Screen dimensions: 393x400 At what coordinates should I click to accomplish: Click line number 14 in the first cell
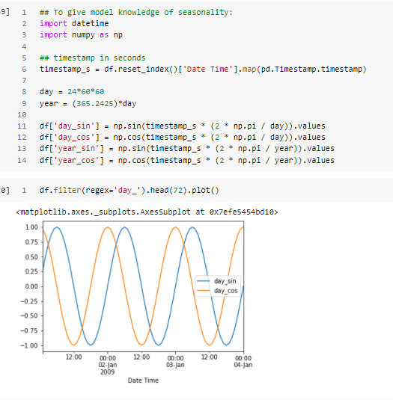(22, 160)
